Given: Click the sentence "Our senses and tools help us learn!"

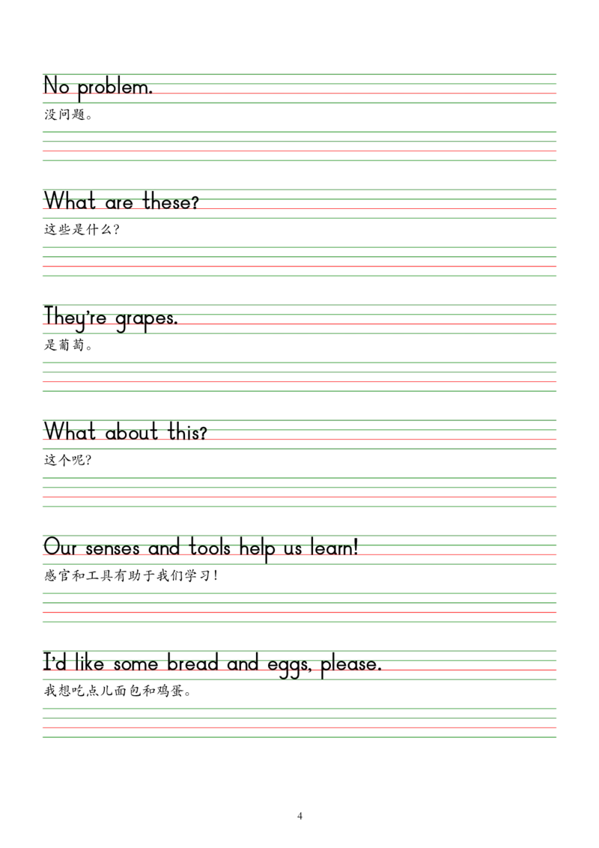Looking at the screenshot, I should click(201, 548).
